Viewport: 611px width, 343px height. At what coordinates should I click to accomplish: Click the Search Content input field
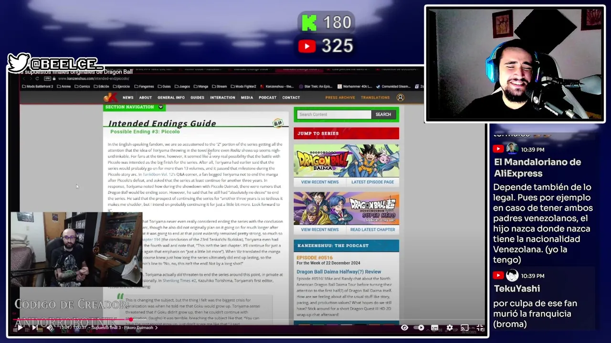334,114
